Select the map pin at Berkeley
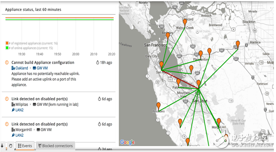The height and width of the screenshot is (152, 276). click(x=168, y=36)
